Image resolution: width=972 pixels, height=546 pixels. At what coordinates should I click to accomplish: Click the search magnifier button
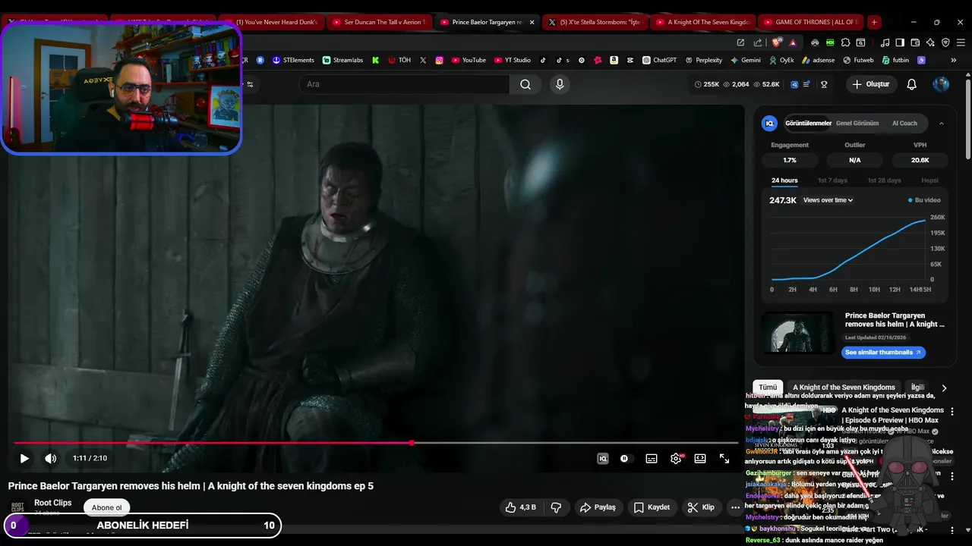pyautogui.click(x=525, y=84)
